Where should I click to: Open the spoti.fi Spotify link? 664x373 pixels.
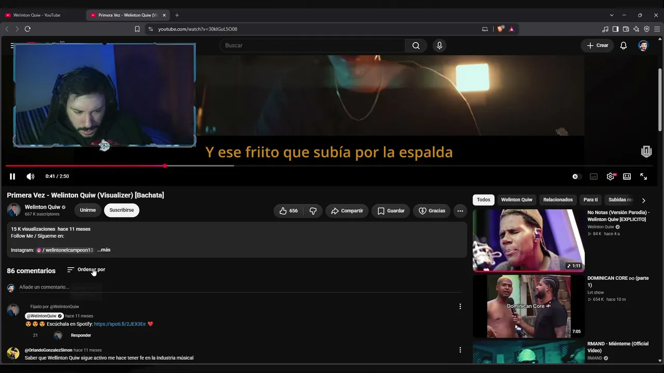pos(120,324)
